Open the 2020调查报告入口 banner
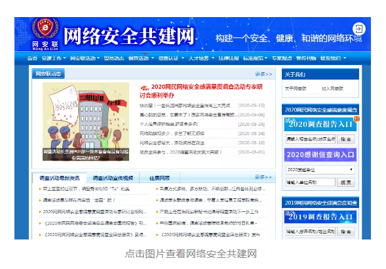 (320, 124)
